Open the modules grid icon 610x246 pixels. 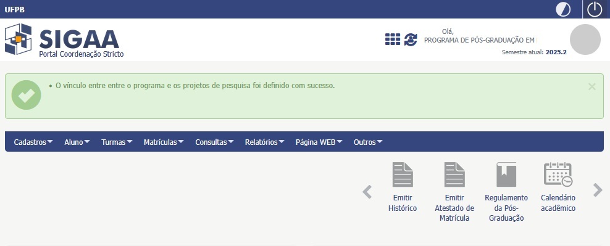393,39
